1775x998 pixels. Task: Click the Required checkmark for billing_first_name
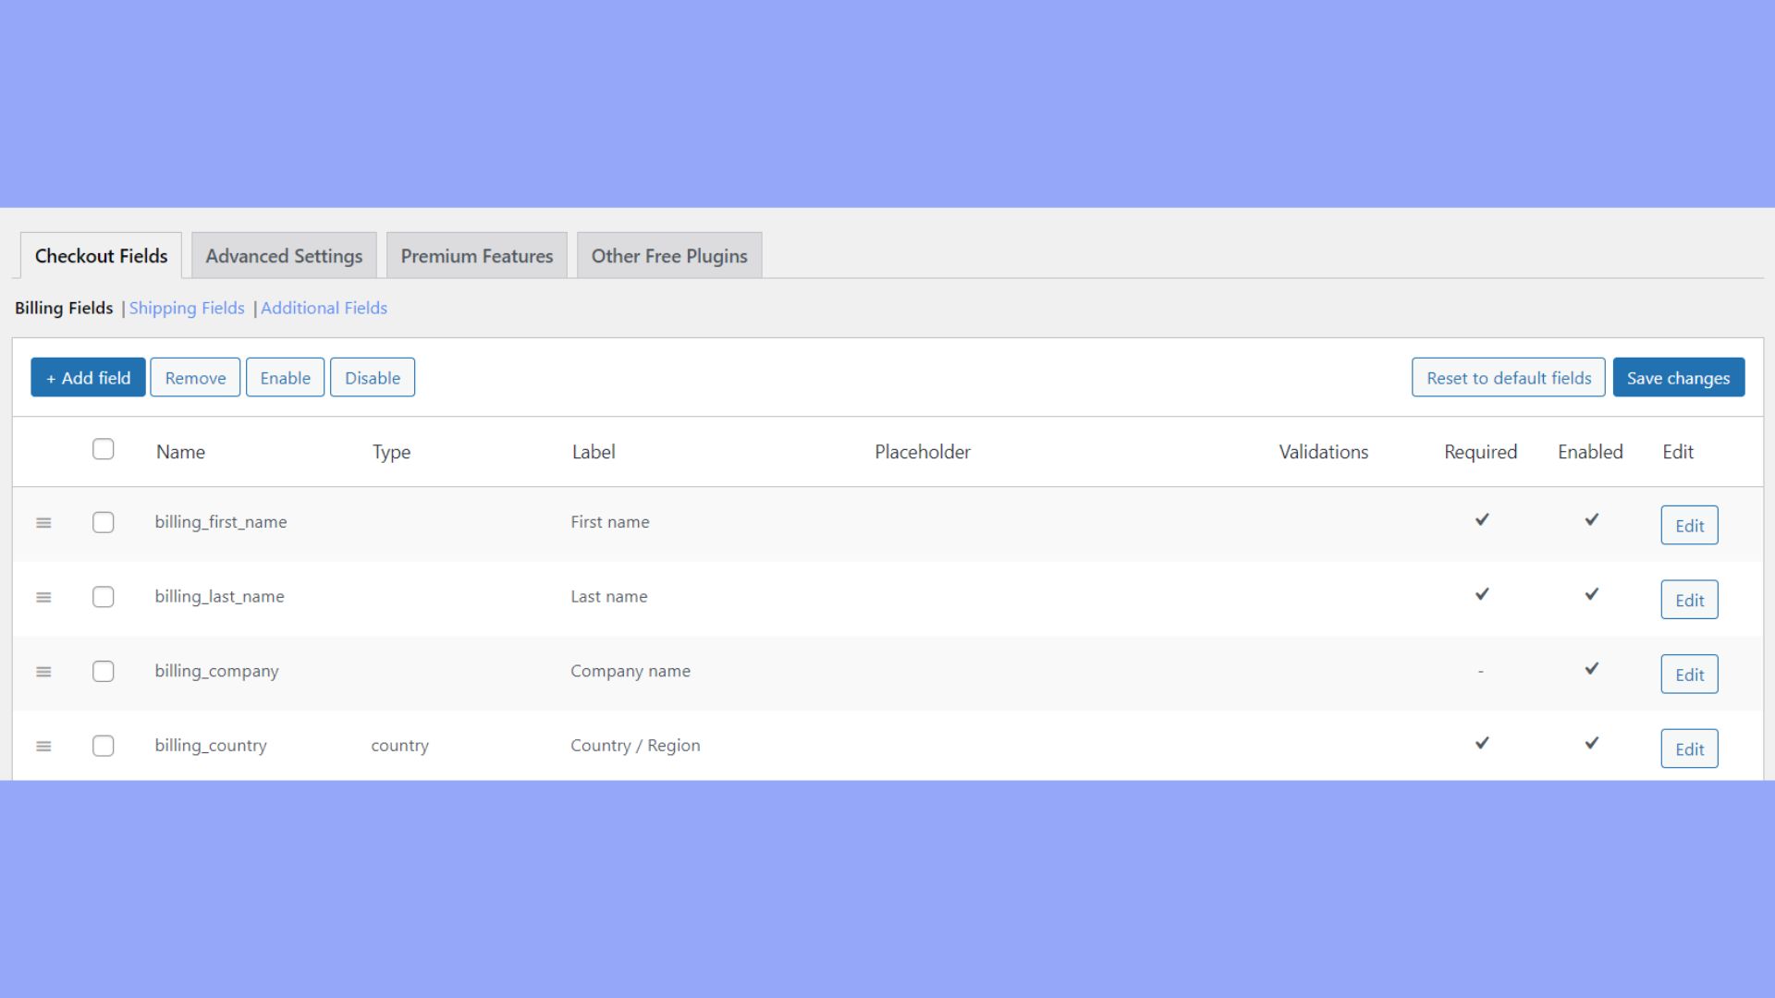pyautogui.click(x=1481, y=519)
